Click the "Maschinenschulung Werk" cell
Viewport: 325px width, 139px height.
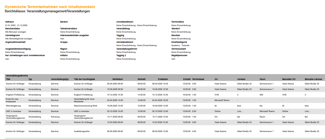coord(85,106)
